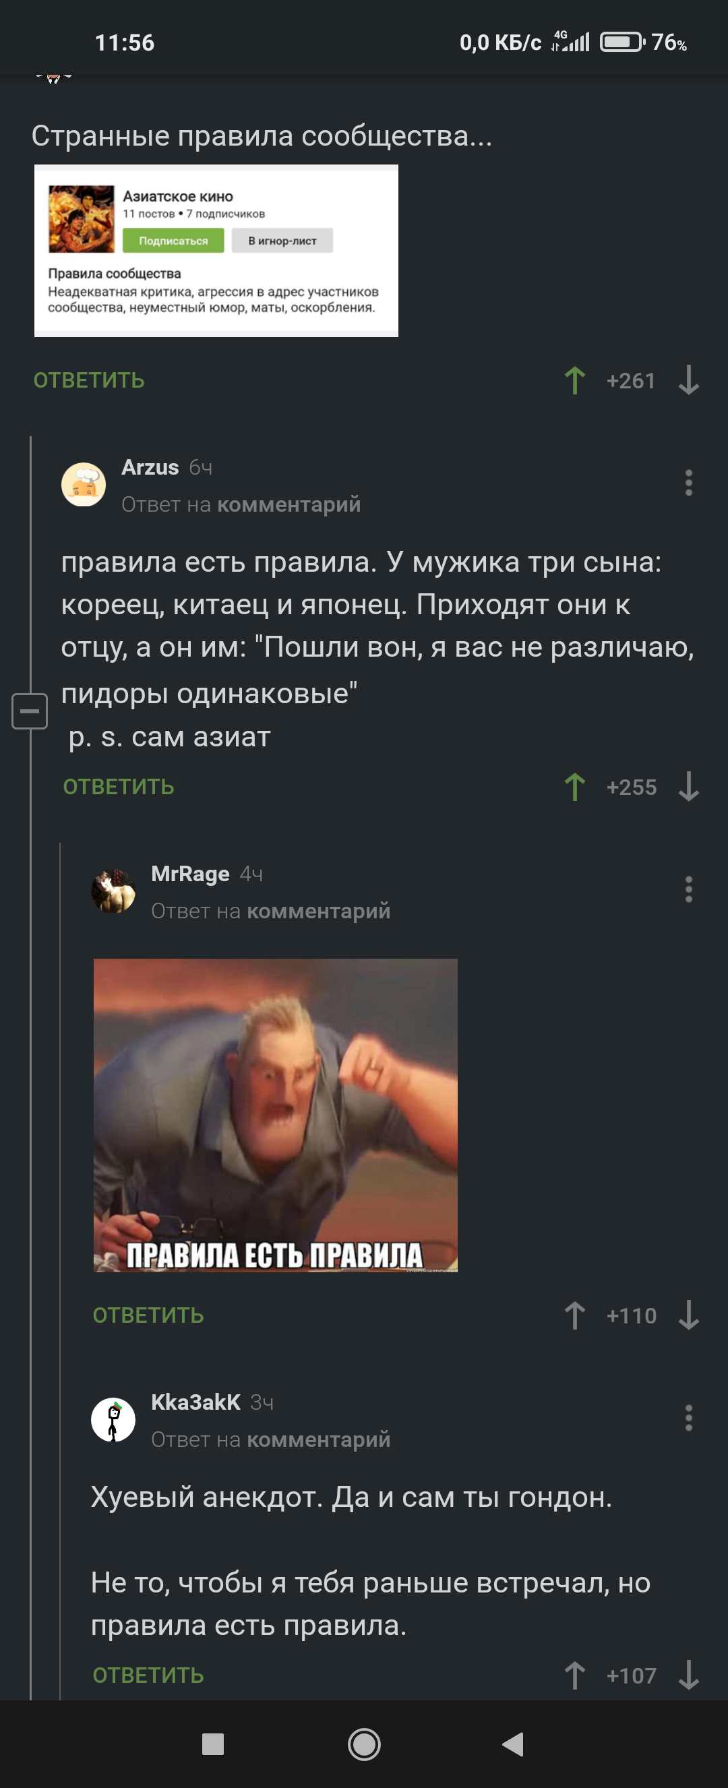Downvote the comment rated +261

pos(688,380)
